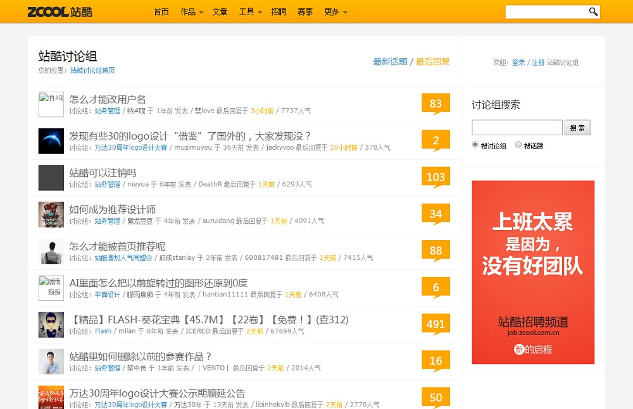This screenshot has width=633, height=409.
Task: Open the 16 replies count badge
Action: click(x=436, y=360)
